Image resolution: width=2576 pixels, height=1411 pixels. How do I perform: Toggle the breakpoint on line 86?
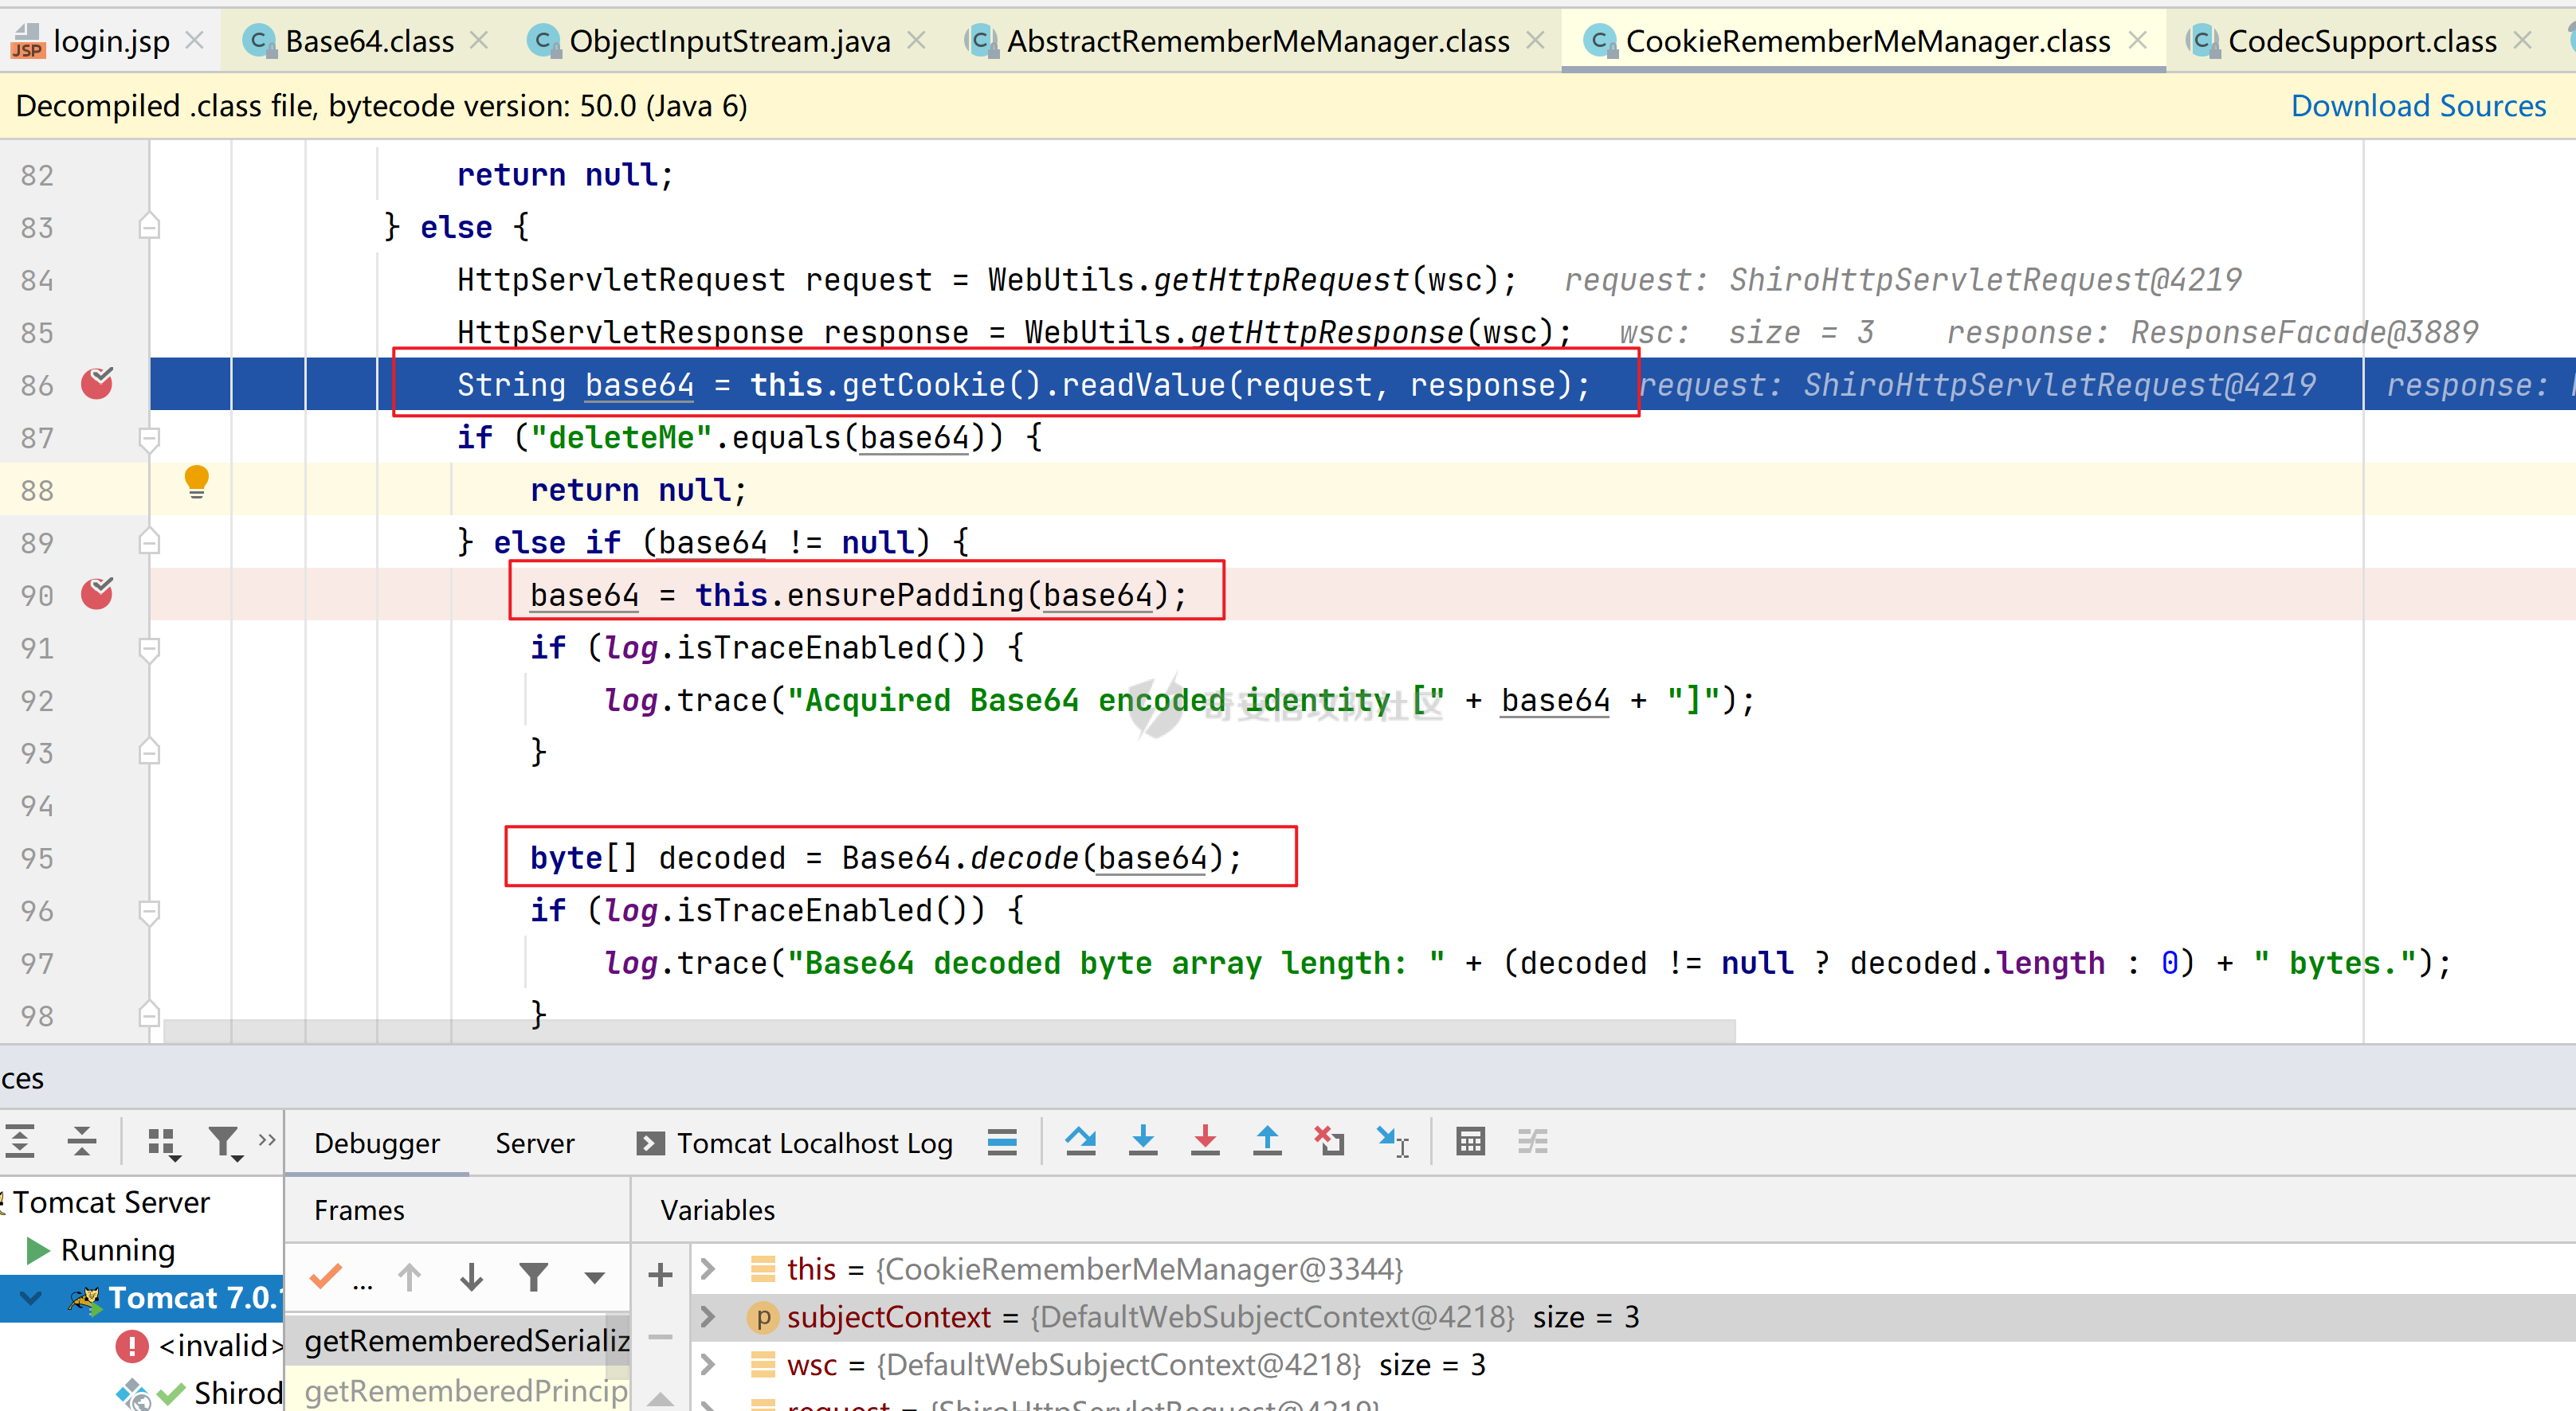(96, 384)
